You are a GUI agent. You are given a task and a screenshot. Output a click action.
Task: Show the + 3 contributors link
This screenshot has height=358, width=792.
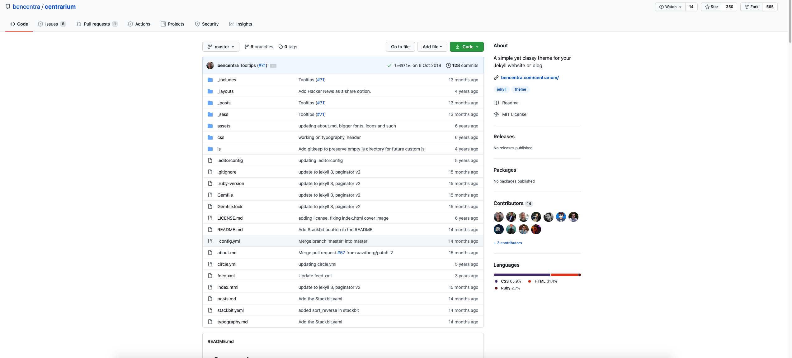[508, 243]
